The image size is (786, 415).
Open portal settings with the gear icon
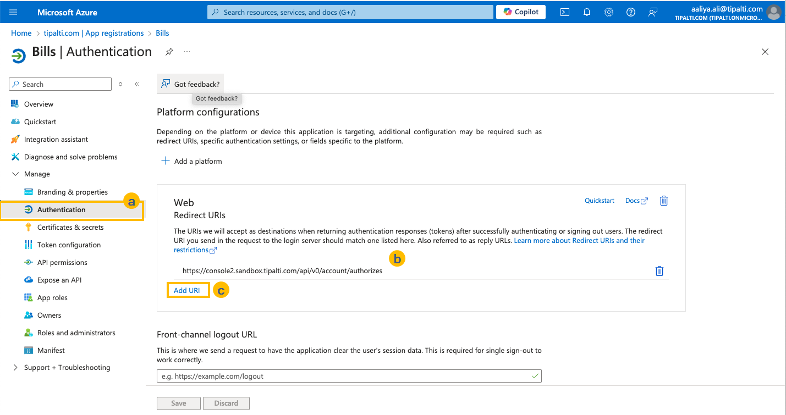(608, 12)
